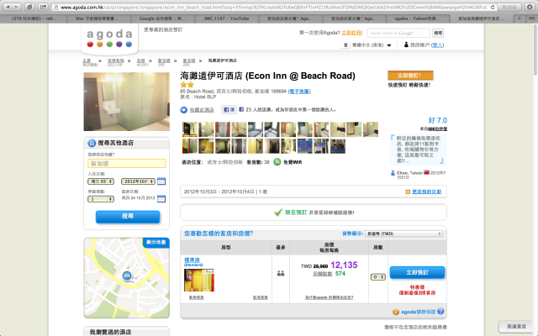Image resolution: width=538 pixels, height=336 pixels.
Task: Click the Facebook like button
Action: click(x=229, y=110)
